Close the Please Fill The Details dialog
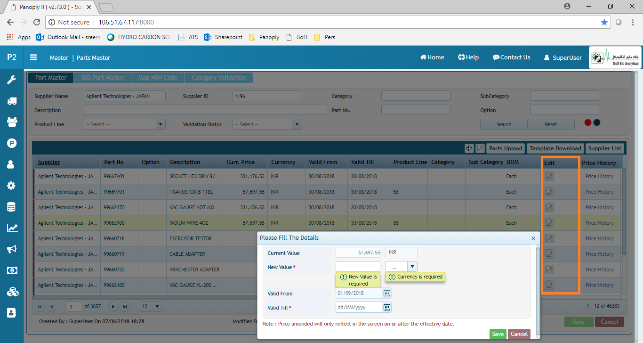 point(533,238)
